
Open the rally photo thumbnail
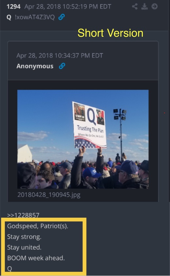coord(83,139)
